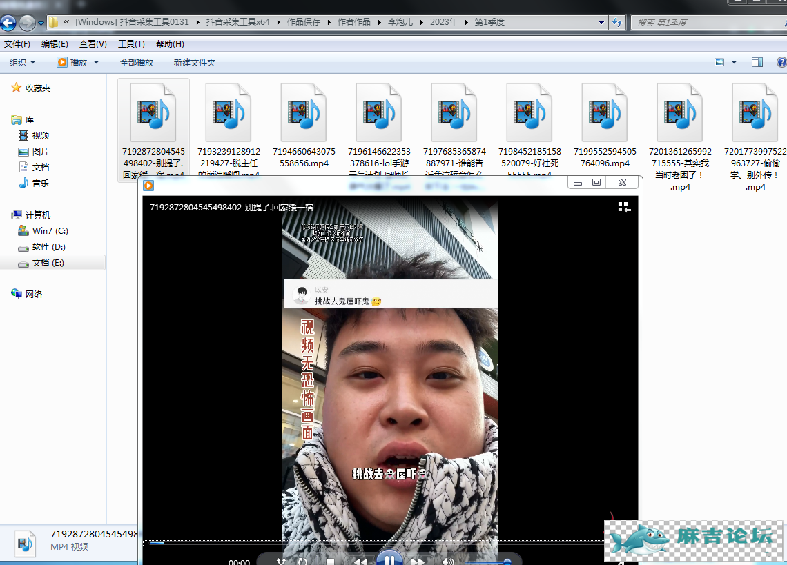The image size is (787, 565).
Task: Open the recent pages dropdown beside the forward arrow
Action: (41, 23)
